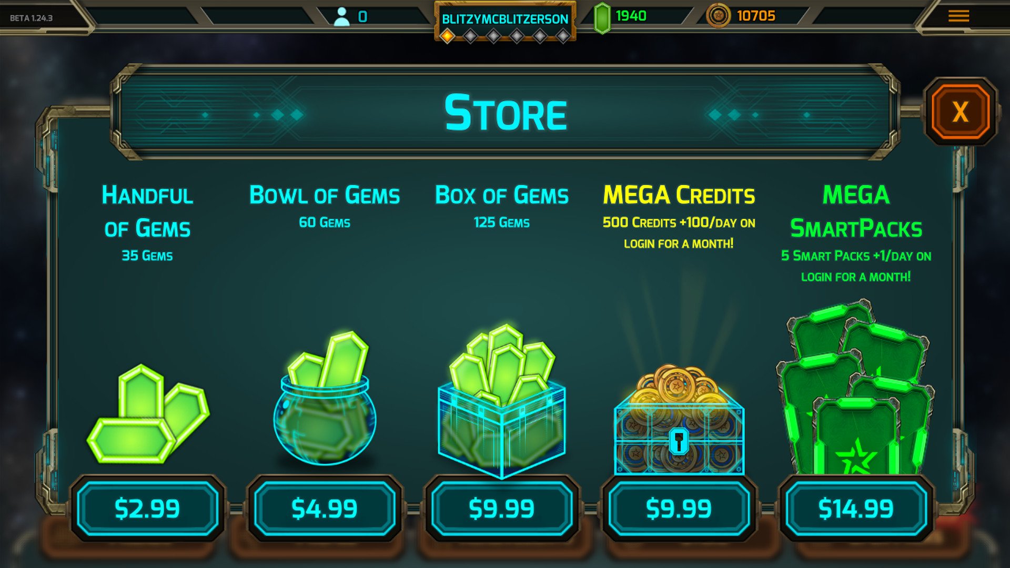This screenshot has height=568, width=1010.
Task: Click the 10705 credits balance
Action: [756, 16]
